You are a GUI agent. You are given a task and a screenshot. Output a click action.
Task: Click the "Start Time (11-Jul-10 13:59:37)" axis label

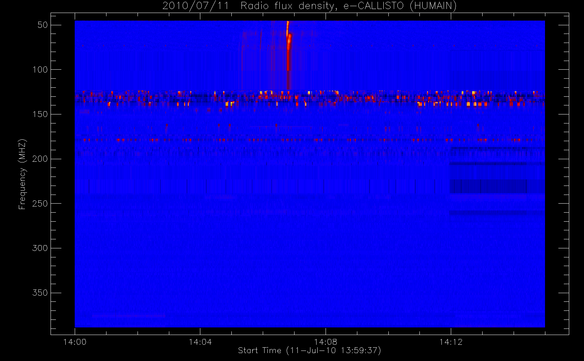click(309, 351)
